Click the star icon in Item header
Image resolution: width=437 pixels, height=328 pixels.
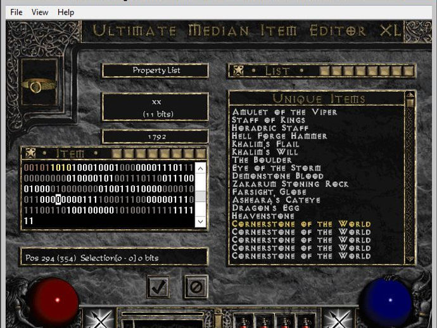30,153
